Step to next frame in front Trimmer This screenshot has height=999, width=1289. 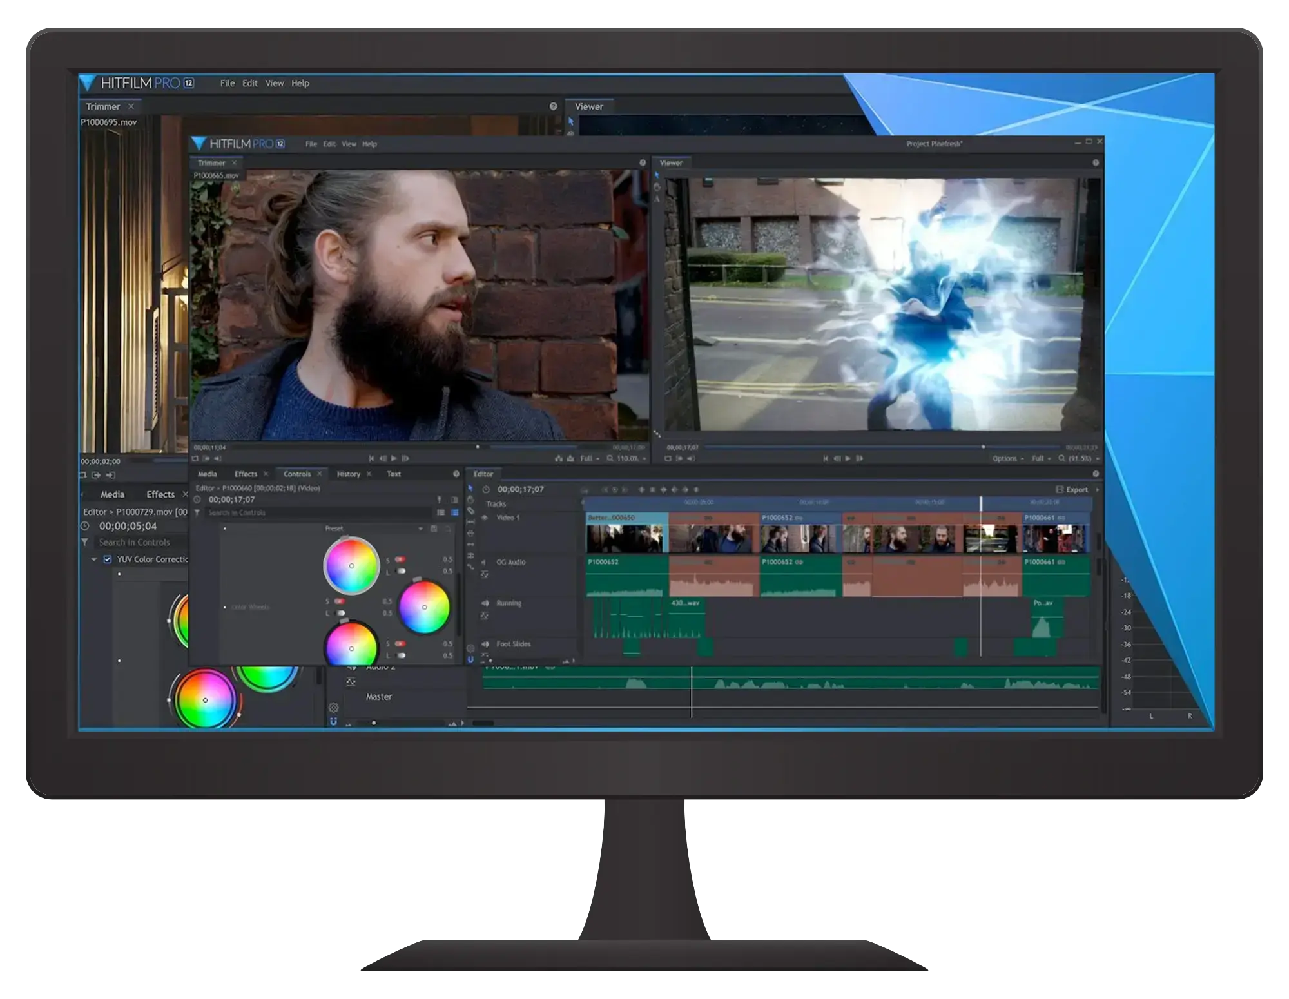405,458
